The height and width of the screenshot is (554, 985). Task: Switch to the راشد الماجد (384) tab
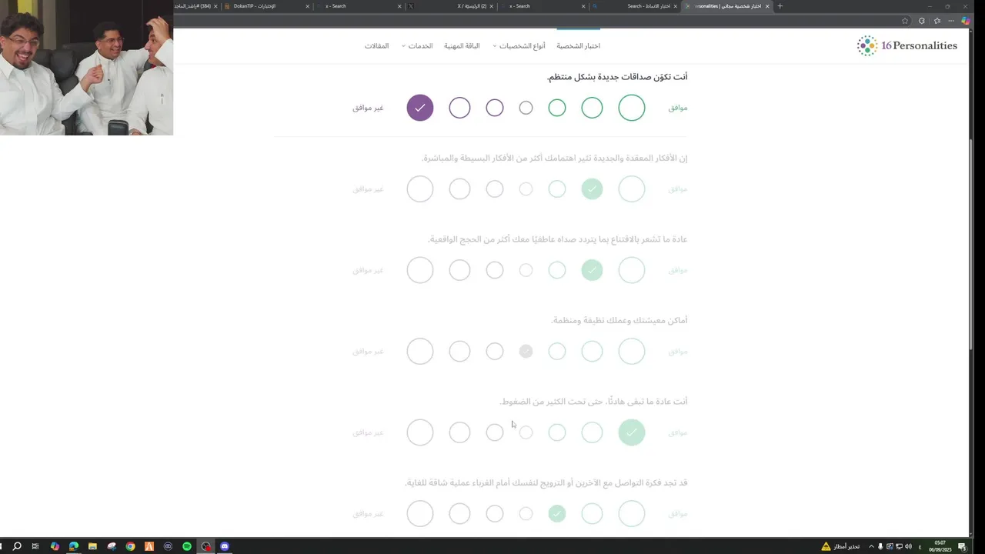(197, 6)
